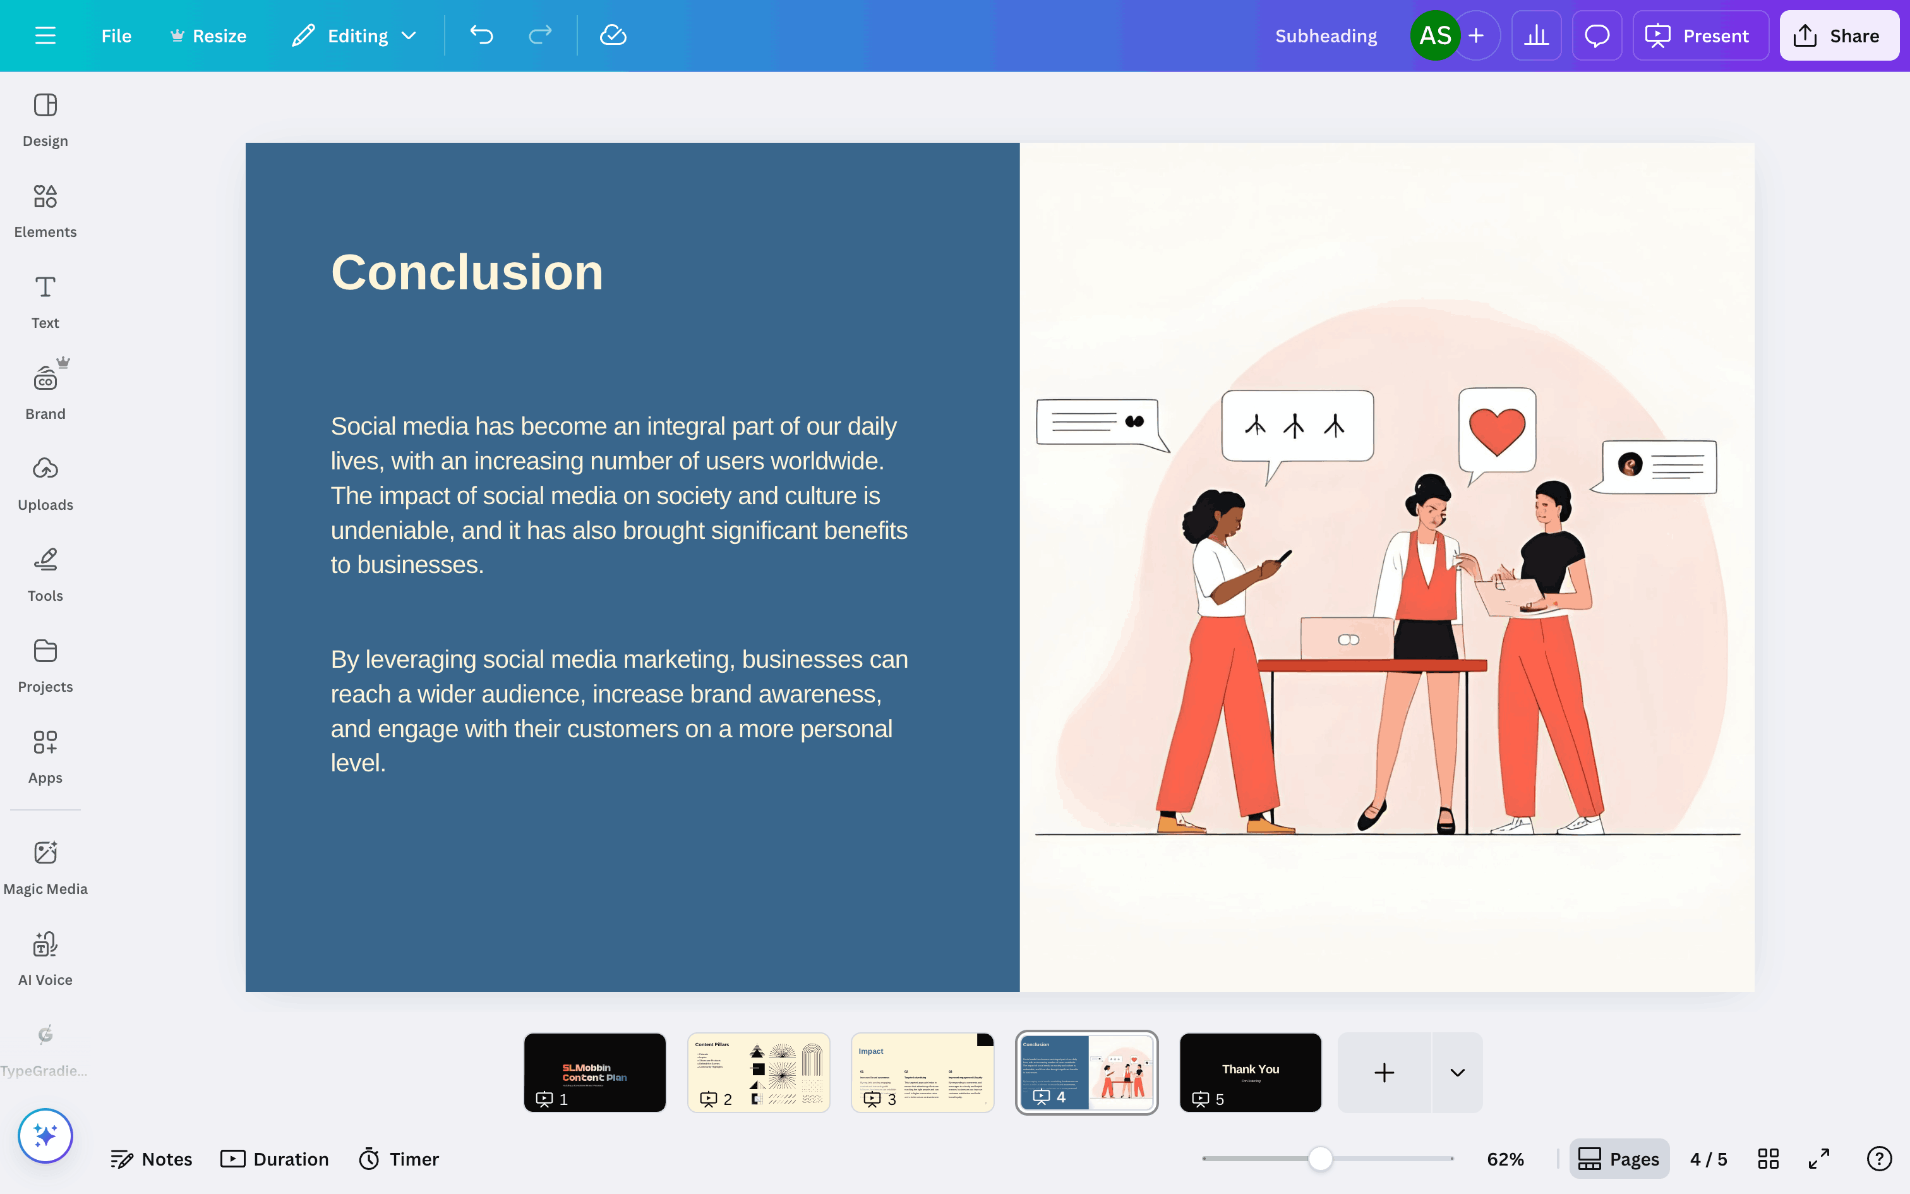
Task: Click the Share button
Action: [x=1838, y=35]
